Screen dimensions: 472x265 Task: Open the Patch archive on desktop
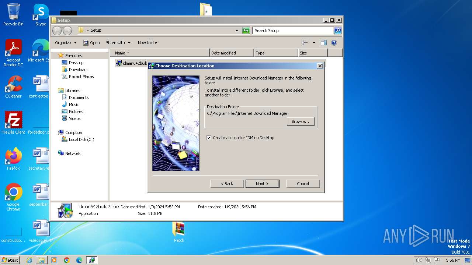[179, 232]
